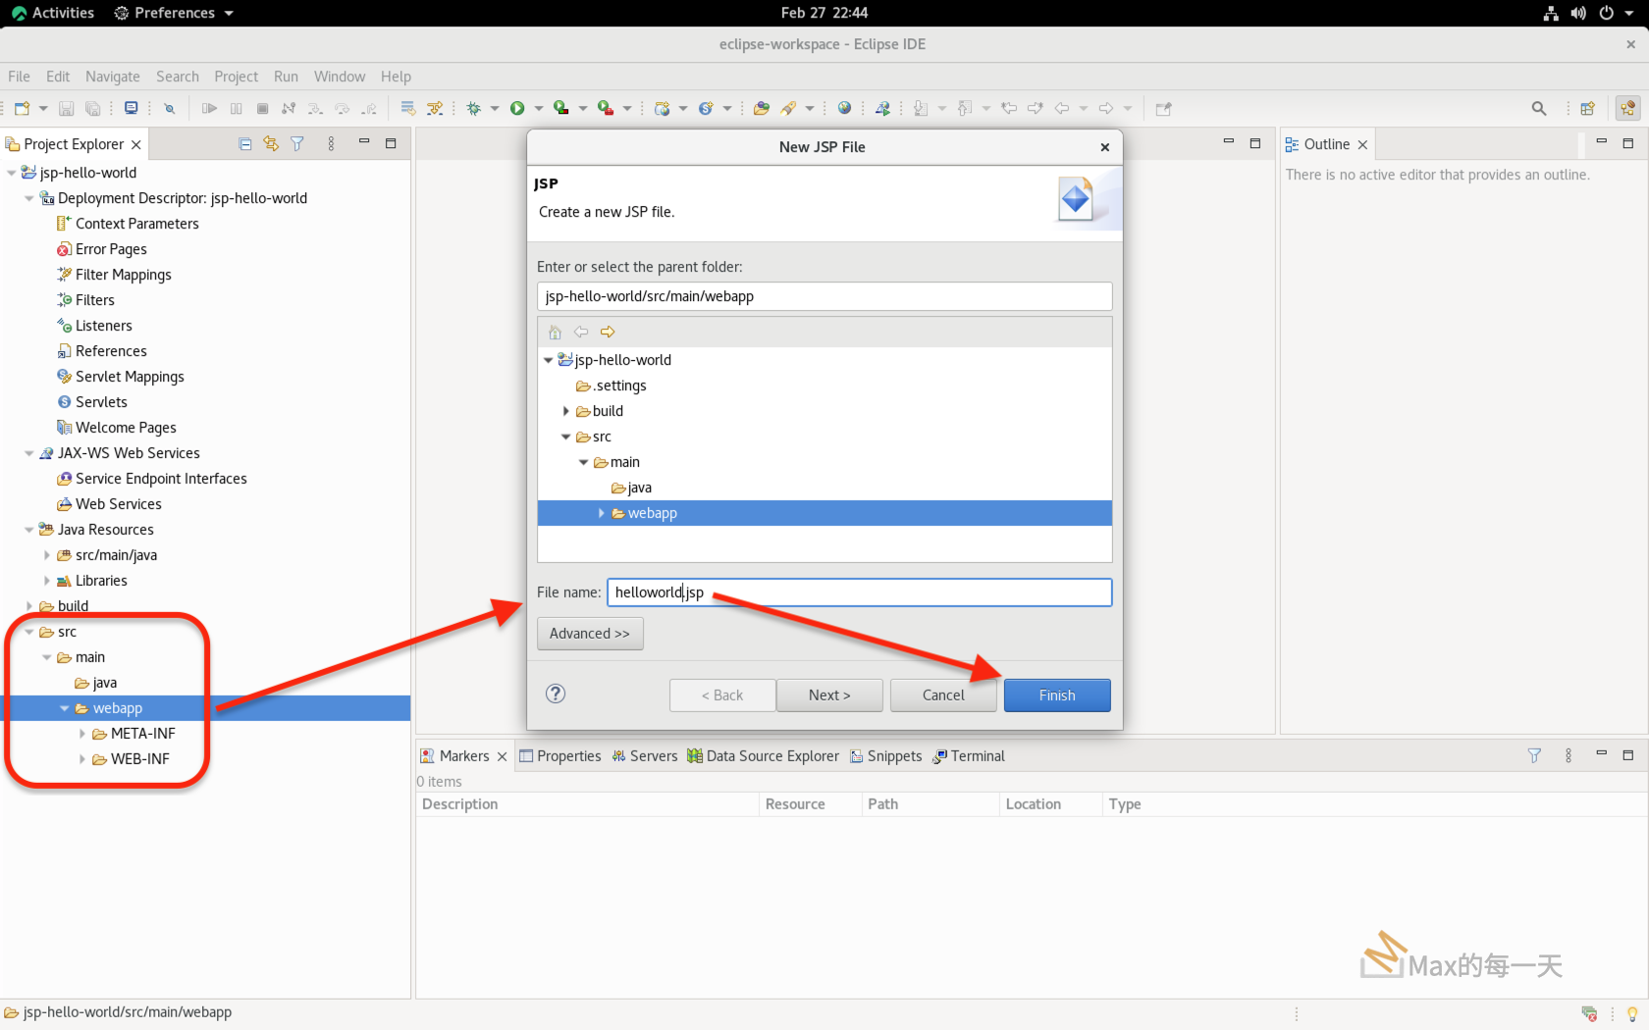Open the Run configurations dropdown arrow

(x=539, y=108)
